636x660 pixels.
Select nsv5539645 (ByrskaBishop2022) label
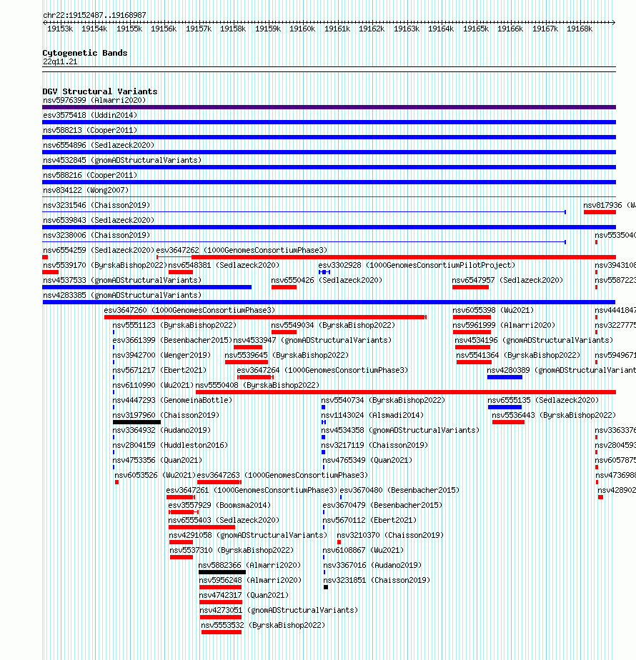pyautogui.click(x=287, y=355)
